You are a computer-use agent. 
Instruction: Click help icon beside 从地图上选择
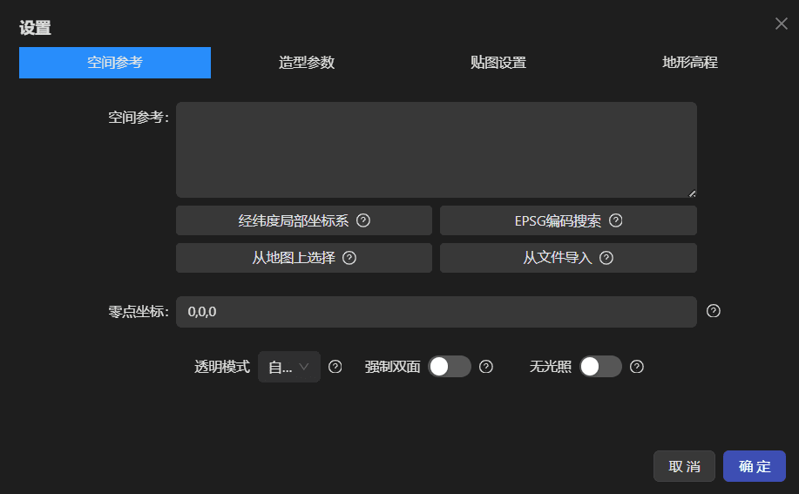(349, 258)
